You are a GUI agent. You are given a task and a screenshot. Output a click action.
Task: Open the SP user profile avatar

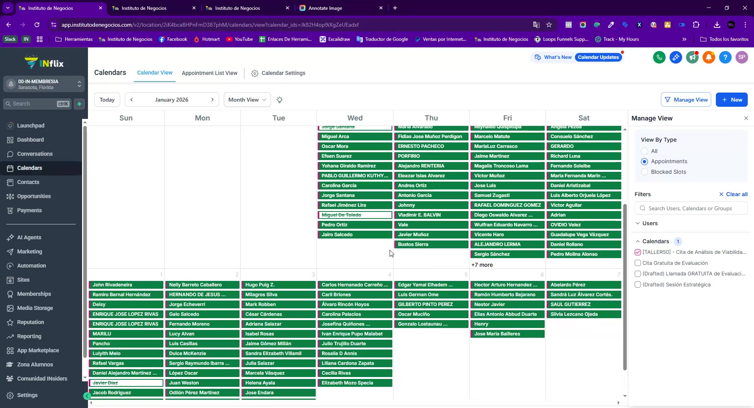point(742,57)
